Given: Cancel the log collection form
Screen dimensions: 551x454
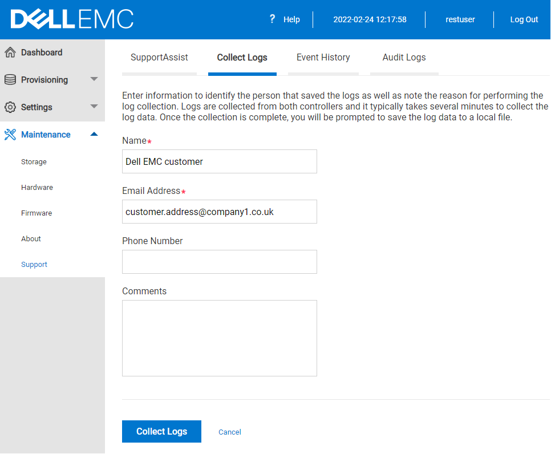Looking at the screenshot, I should point(229,432).
